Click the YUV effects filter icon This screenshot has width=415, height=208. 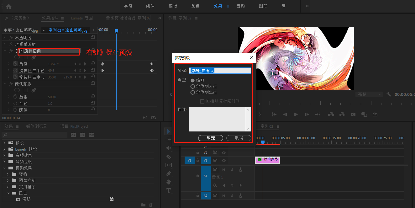[x=92, y=135]
